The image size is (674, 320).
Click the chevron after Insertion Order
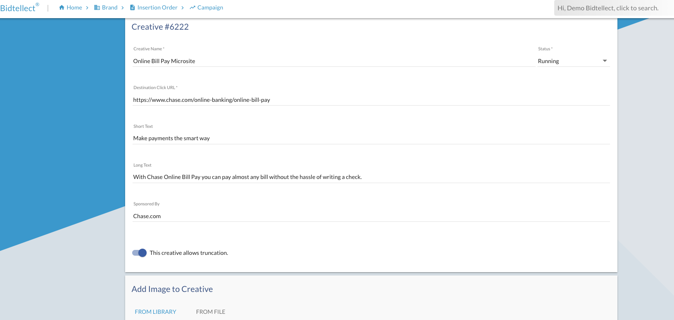pos(183,7)
